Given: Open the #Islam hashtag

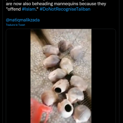Looking at the screenshot, I should coord(29,9).
